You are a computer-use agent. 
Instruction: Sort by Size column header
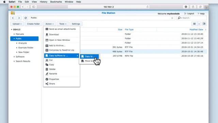point(120,30)
